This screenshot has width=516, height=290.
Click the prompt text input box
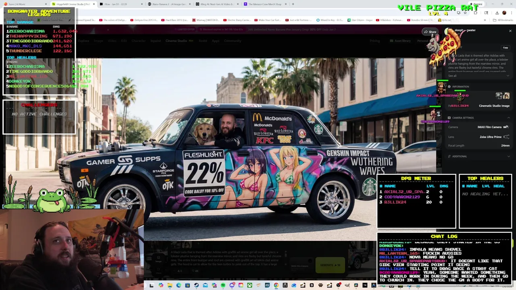226,258
